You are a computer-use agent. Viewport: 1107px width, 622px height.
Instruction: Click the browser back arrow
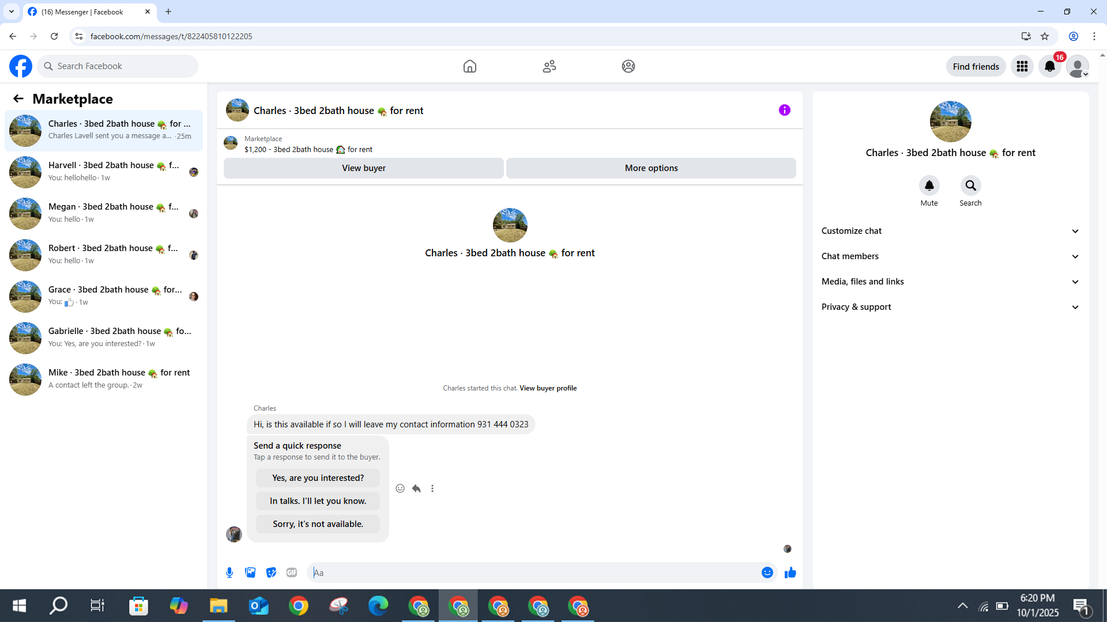13,36
